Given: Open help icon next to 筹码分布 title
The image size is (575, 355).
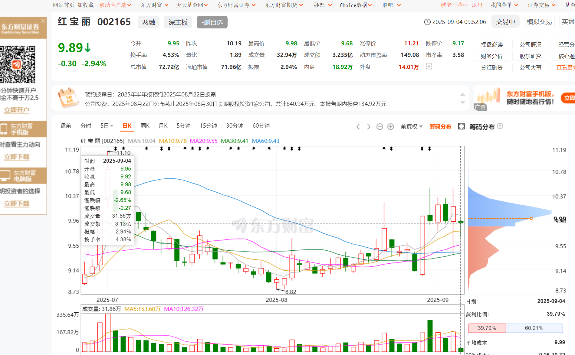Looking at the screenshot, I should pyautogui.click(x=500, y=126).
